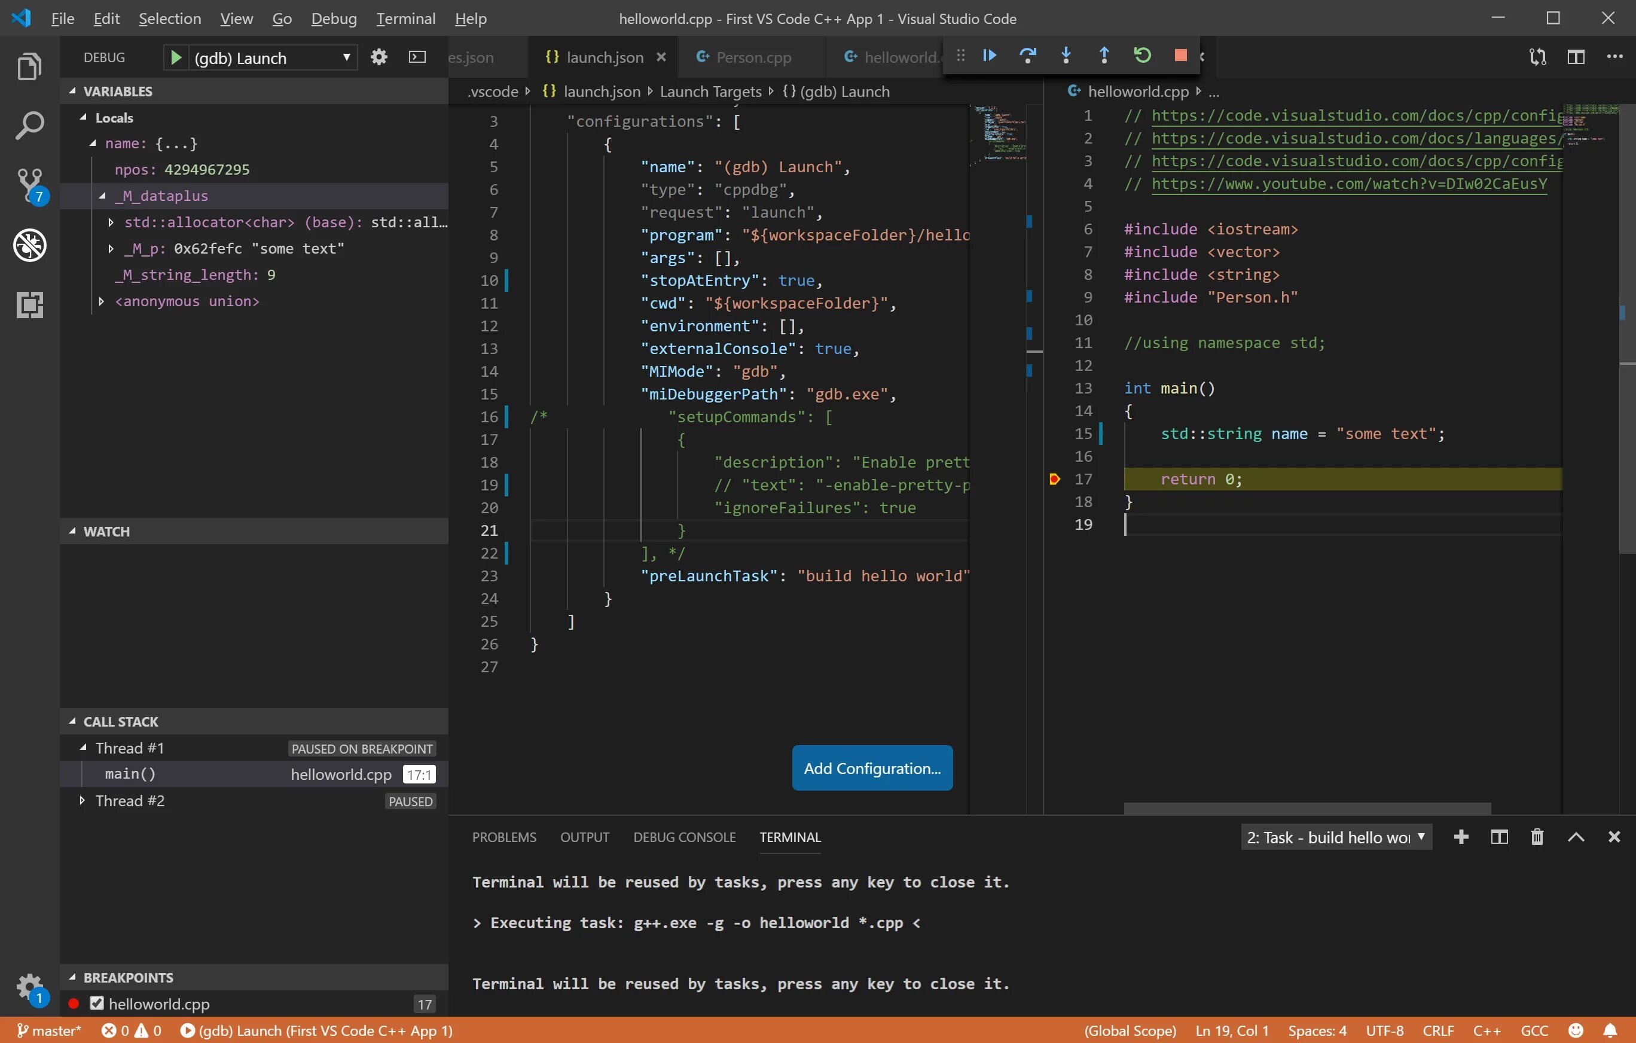Image resolution: width=1636 pixels, height=1043 pixels.
Task: Switch to the OUTPUT panel tab
Action: click(x=584, y=838)
